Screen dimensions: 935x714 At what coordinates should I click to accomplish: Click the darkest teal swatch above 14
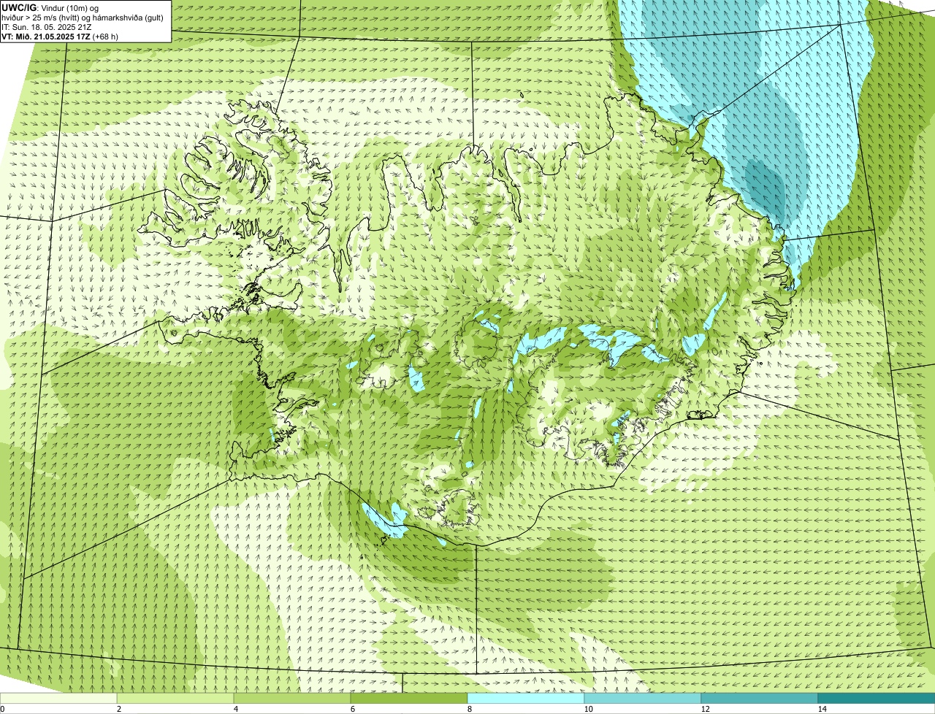pos(877,698)
